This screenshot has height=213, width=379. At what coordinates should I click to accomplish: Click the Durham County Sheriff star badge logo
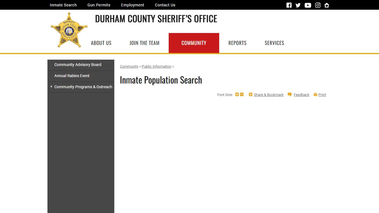coord(69,30)
